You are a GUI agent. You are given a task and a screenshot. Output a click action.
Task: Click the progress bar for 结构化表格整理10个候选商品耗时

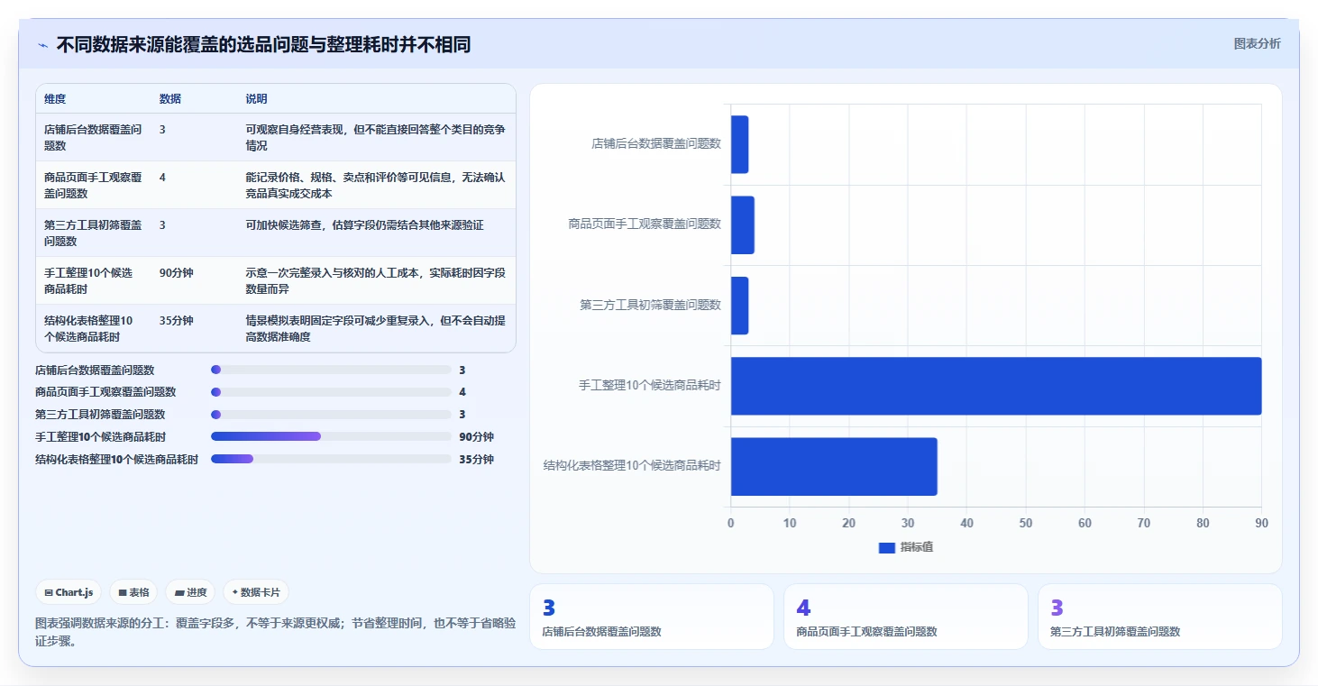[x=331, y=459]
